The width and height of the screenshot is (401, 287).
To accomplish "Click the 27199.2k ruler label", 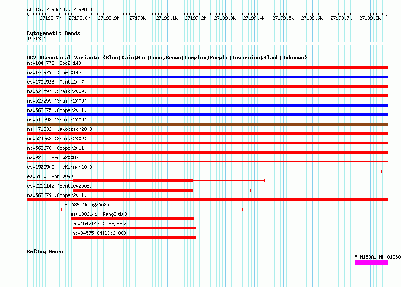I will coord(196,18).
